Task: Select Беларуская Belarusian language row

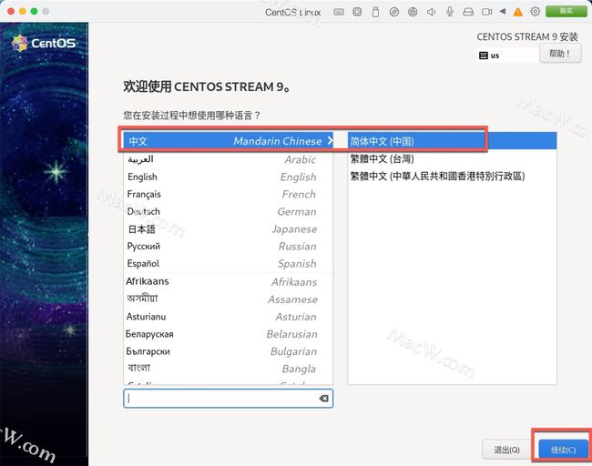Action: tap(228, 333)
